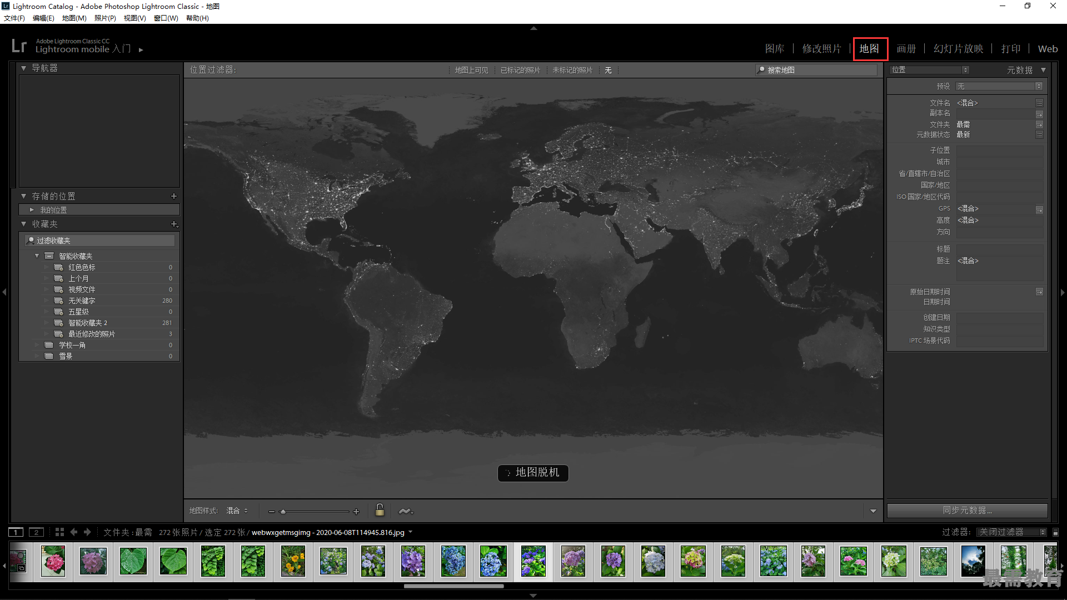This screenshot has height=600, width=1067.
Task: Zoom out the map with minus icon
Action: click(x=272, y=512)
